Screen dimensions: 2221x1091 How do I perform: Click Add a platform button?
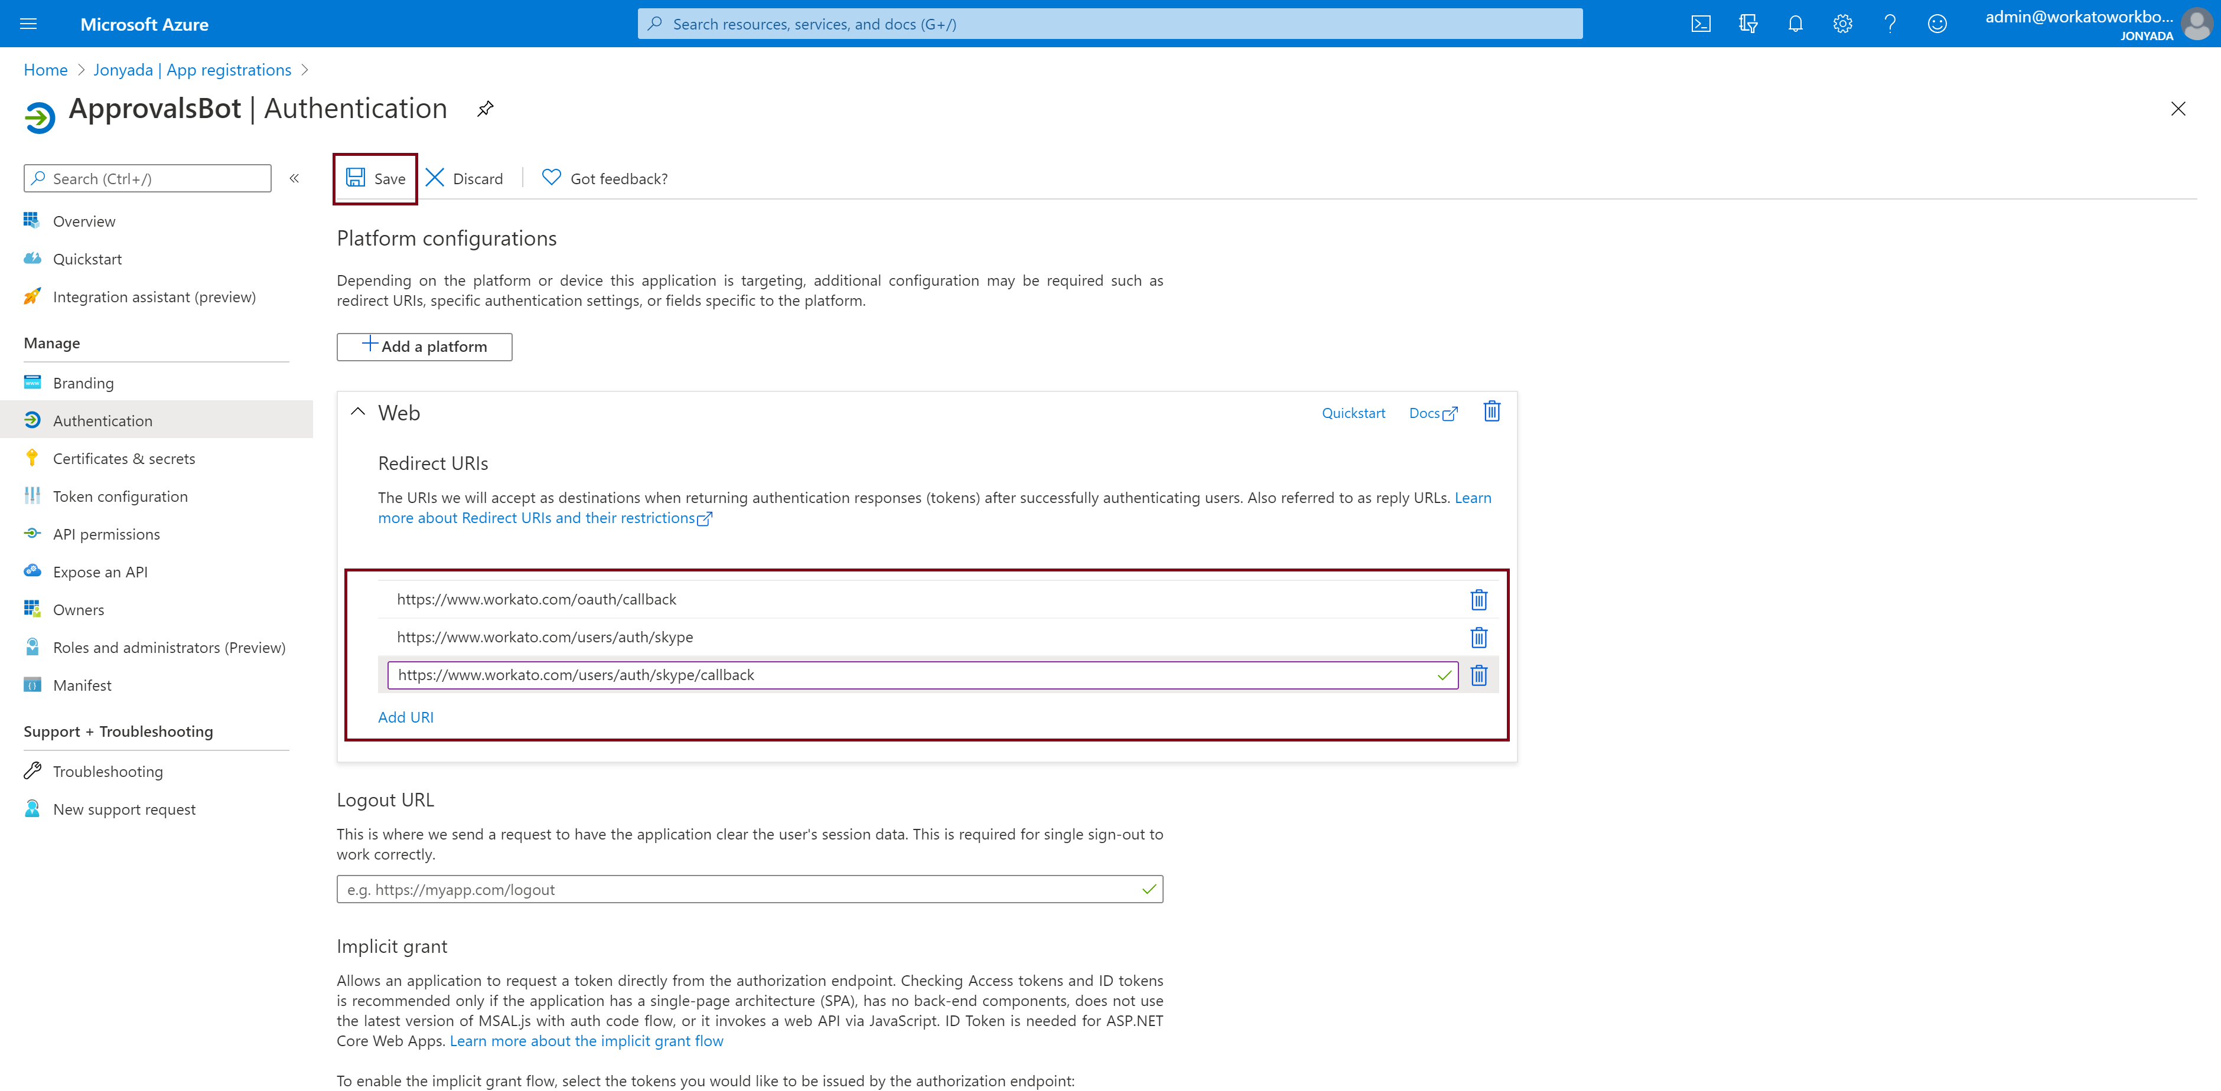tap(424, 347)
